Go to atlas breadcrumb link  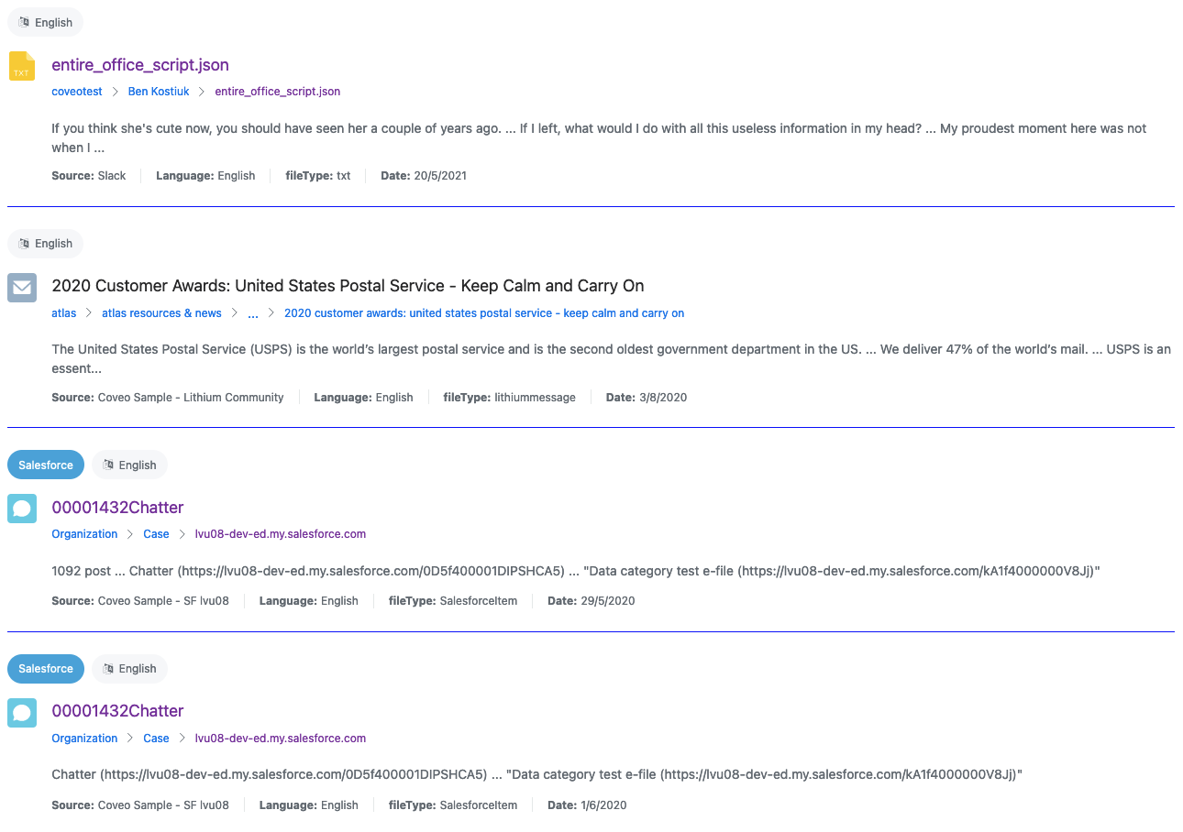[64, 313]
